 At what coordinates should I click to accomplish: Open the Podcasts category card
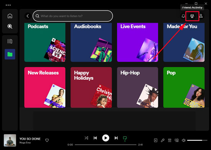tap(45, 42)
